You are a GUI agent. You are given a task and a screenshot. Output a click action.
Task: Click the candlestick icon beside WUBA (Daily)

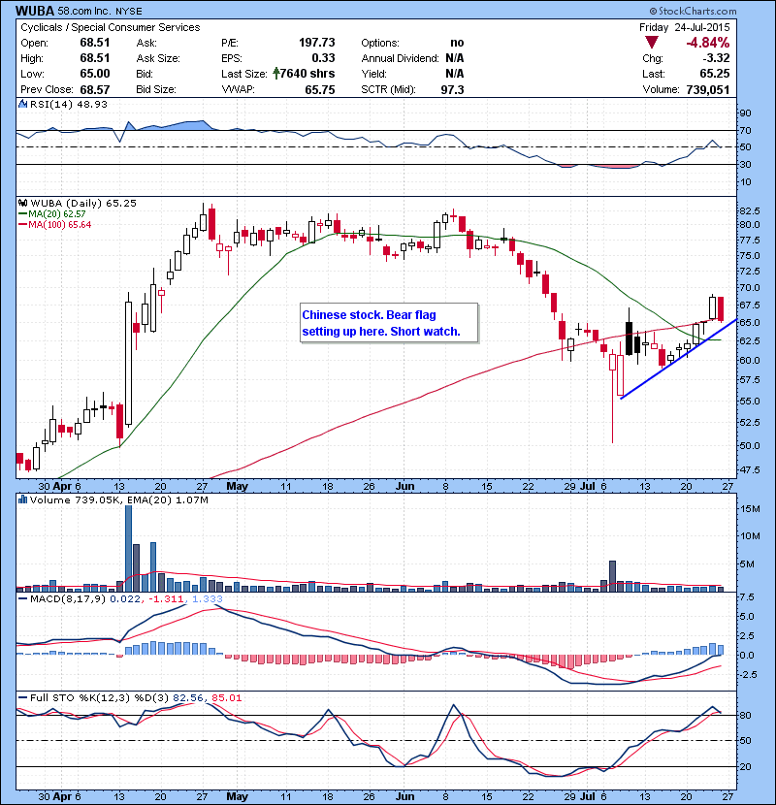click(x=22, y=204)
